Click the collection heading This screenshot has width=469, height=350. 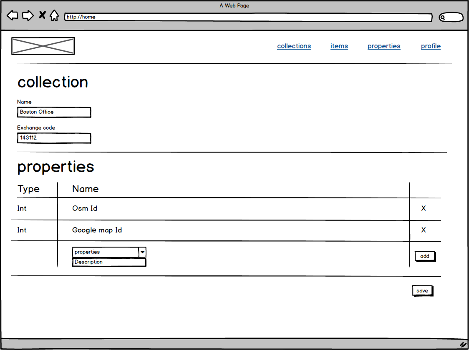53,82
